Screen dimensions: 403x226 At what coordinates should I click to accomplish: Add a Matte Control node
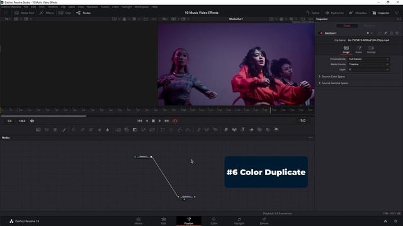click(135, 130)
